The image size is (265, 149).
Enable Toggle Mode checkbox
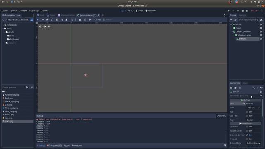click(247, 131)
